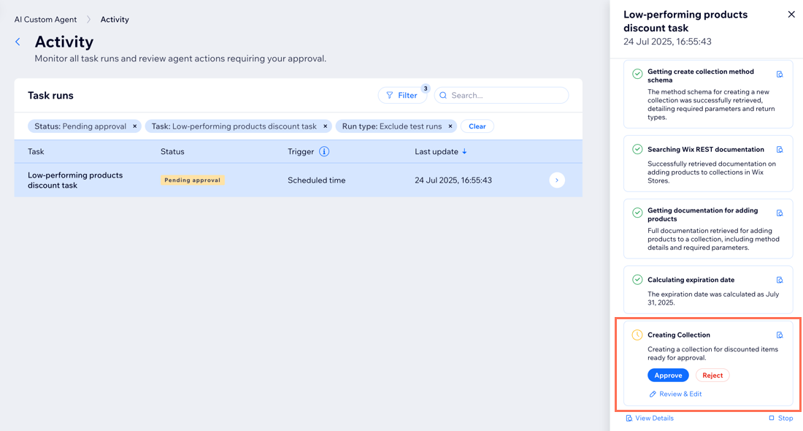Remove the Run type: Exclude test runs chip
This screenshot has width=803, height=431.
click(450, 126)
